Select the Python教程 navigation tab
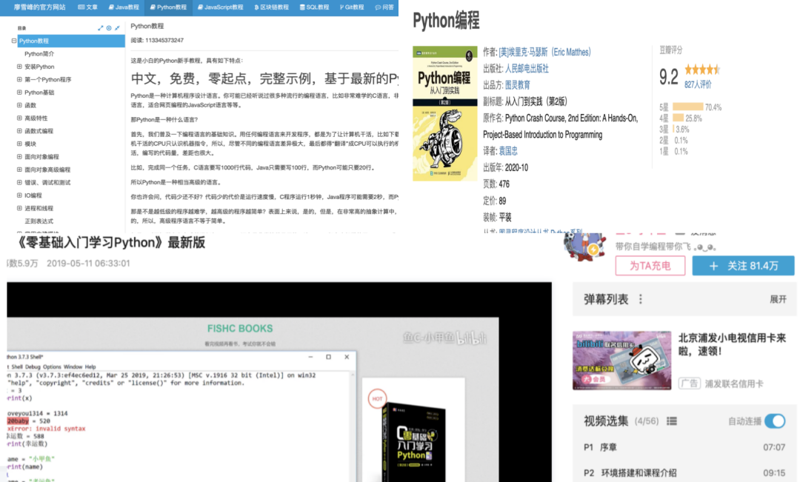Viewport: 800px width, 482px height. click(168, 7)
